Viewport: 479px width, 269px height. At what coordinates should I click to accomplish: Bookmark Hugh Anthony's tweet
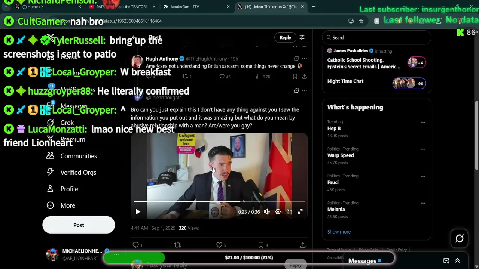coord(295,77)
